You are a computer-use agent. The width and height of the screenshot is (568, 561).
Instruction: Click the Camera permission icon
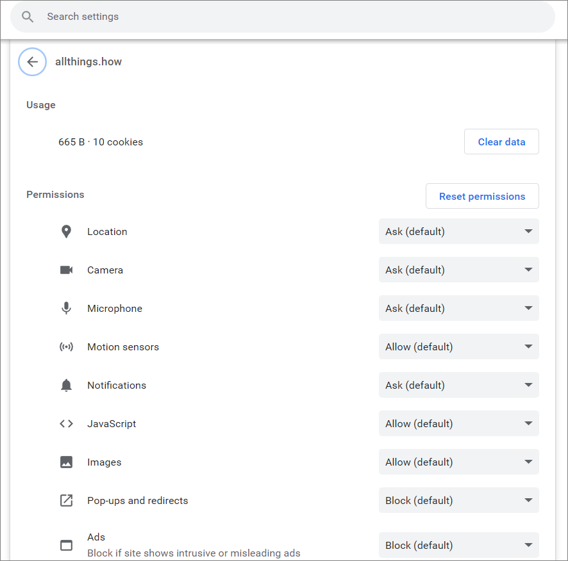point(66,270)
